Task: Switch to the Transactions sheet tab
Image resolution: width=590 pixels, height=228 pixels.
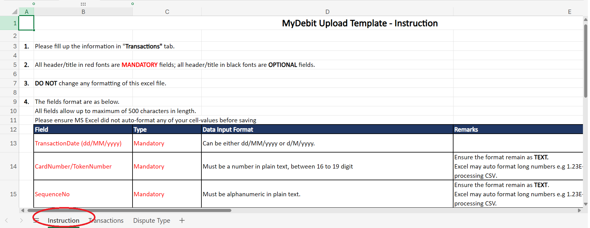Action: (107, 221)
